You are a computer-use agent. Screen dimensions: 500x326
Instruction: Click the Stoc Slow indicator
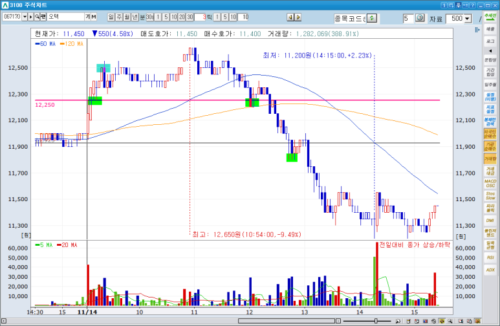490,195
